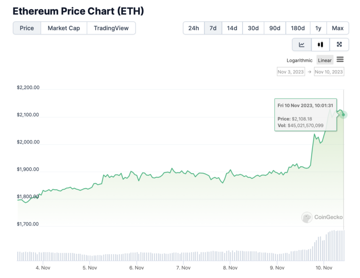
Task: Switch to candlestick chart icon
Action: pos(321,45)
